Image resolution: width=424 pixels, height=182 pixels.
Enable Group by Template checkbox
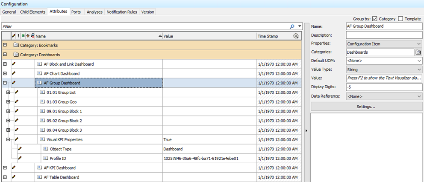[x=400, y=19]
